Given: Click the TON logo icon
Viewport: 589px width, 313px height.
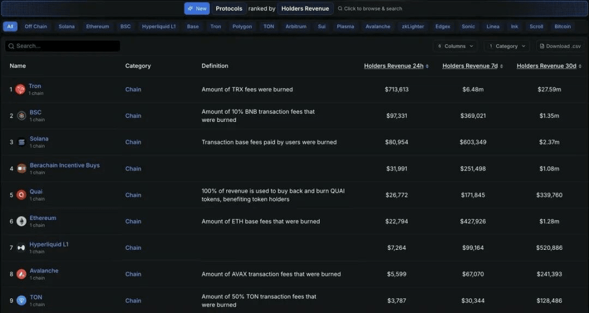Looking at the screenshot, I should pyautogui.click(x=21, y=300).
